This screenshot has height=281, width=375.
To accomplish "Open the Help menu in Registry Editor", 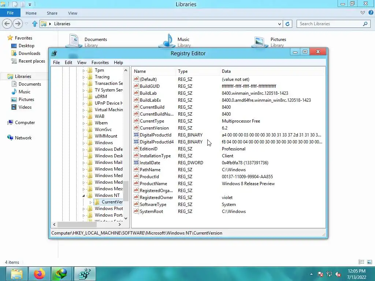I will tap(118, 62).
